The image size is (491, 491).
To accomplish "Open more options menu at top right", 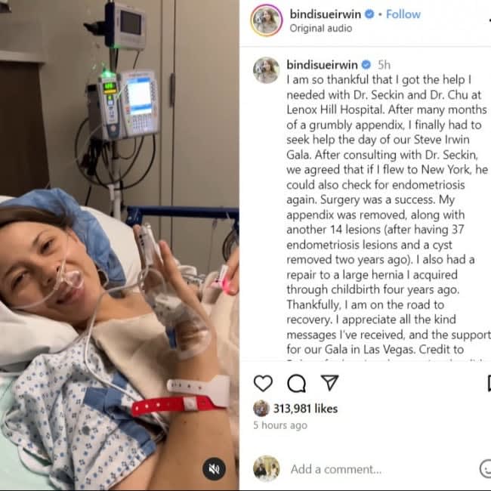I will [489, 20].
